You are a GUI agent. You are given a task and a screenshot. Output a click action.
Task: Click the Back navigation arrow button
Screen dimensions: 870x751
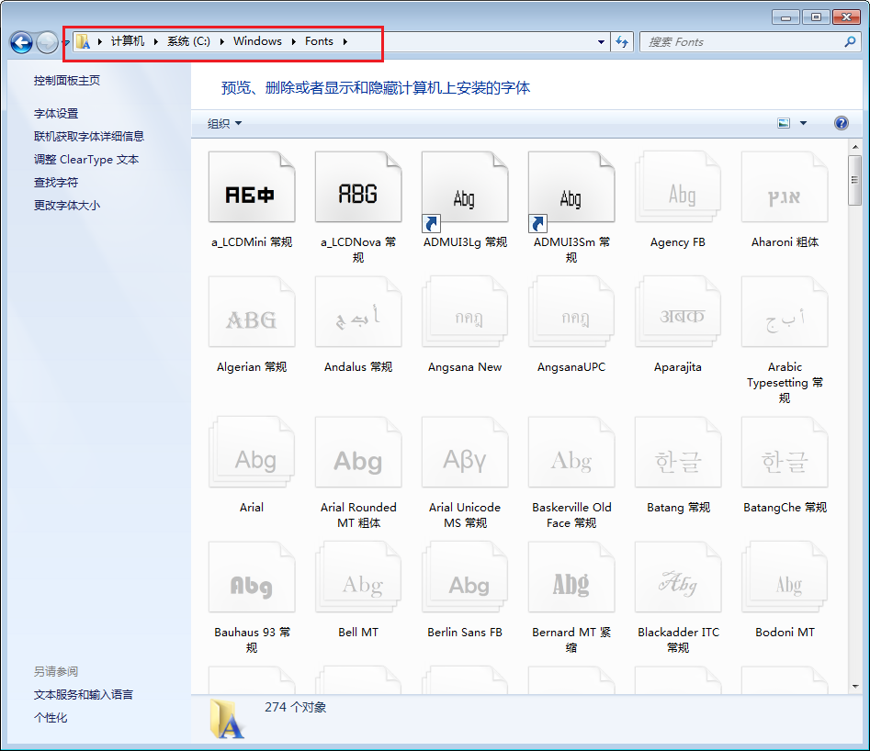tap(21, 42)
